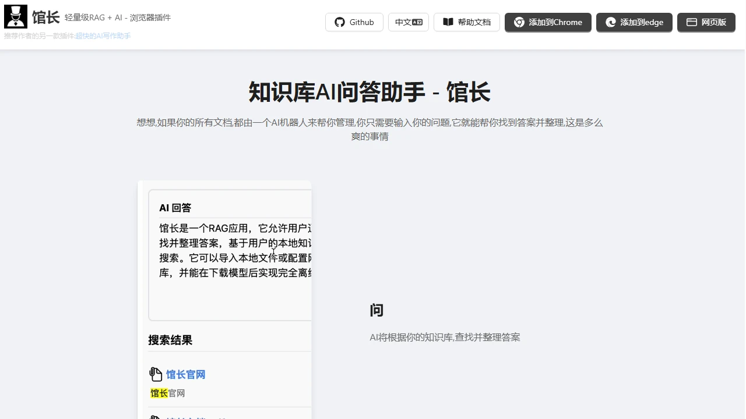This screenshot has width=746, height=419.
Task: Open the Github repository button
Action: click(x=354, y=22)
